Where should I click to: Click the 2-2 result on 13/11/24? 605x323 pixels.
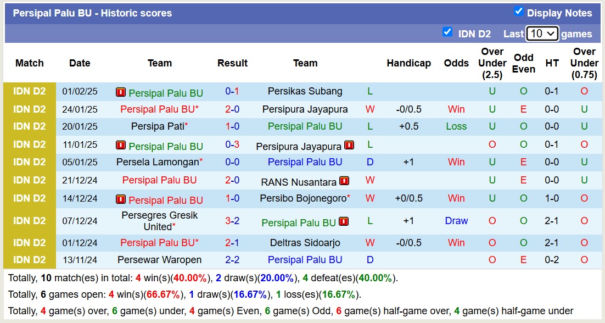coord(232,260)
